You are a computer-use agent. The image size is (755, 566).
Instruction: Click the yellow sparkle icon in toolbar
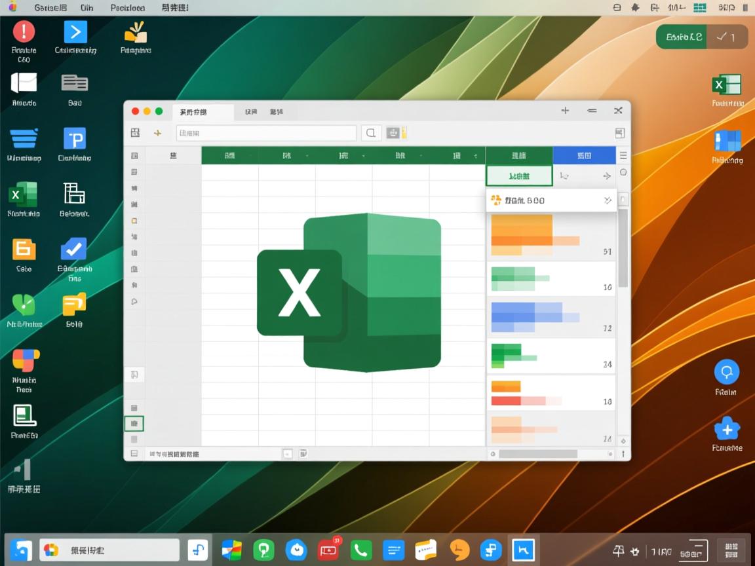point(157,133)
